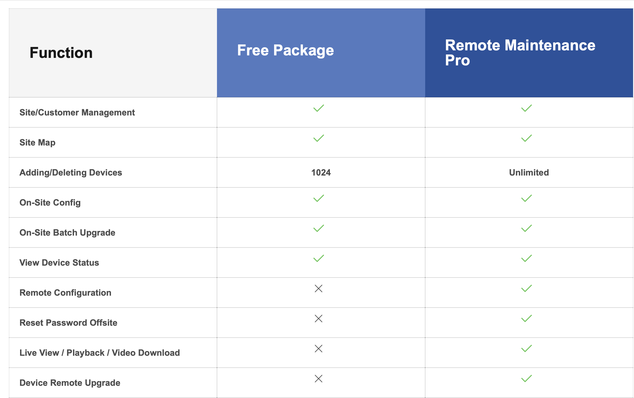The width and height of the screenshot is (634, 398).
Task: Click Pro checkmark for On-Site Batch Upgrade
Action: coord(526,228)
